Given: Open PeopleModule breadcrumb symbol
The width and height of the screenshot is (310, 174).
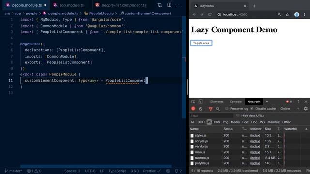Looking at the screenshot, I should (99, 14).
